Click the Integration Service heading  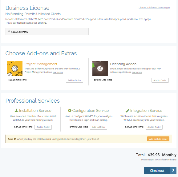pos(146,110)
